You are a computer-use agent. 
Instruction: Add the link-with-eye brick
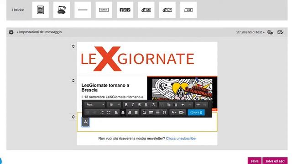coord(146,10)
